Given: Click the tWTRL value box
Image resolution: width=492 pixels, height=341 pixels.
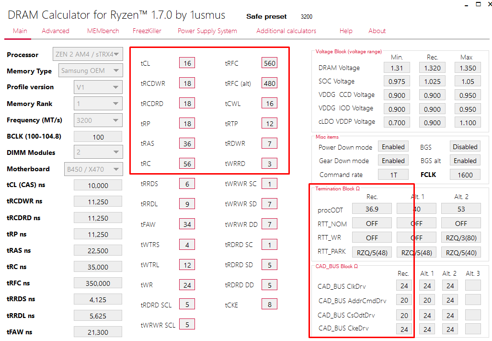Looking at the screenshot, I should tap(187, 265).
